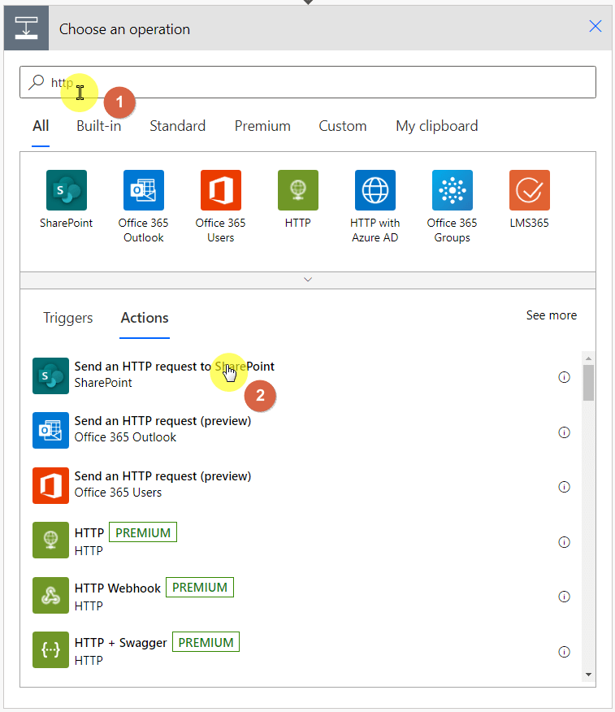This screenshot has height=712, width=615.
Task: Click the search magnifier icon
Action: 36,82
